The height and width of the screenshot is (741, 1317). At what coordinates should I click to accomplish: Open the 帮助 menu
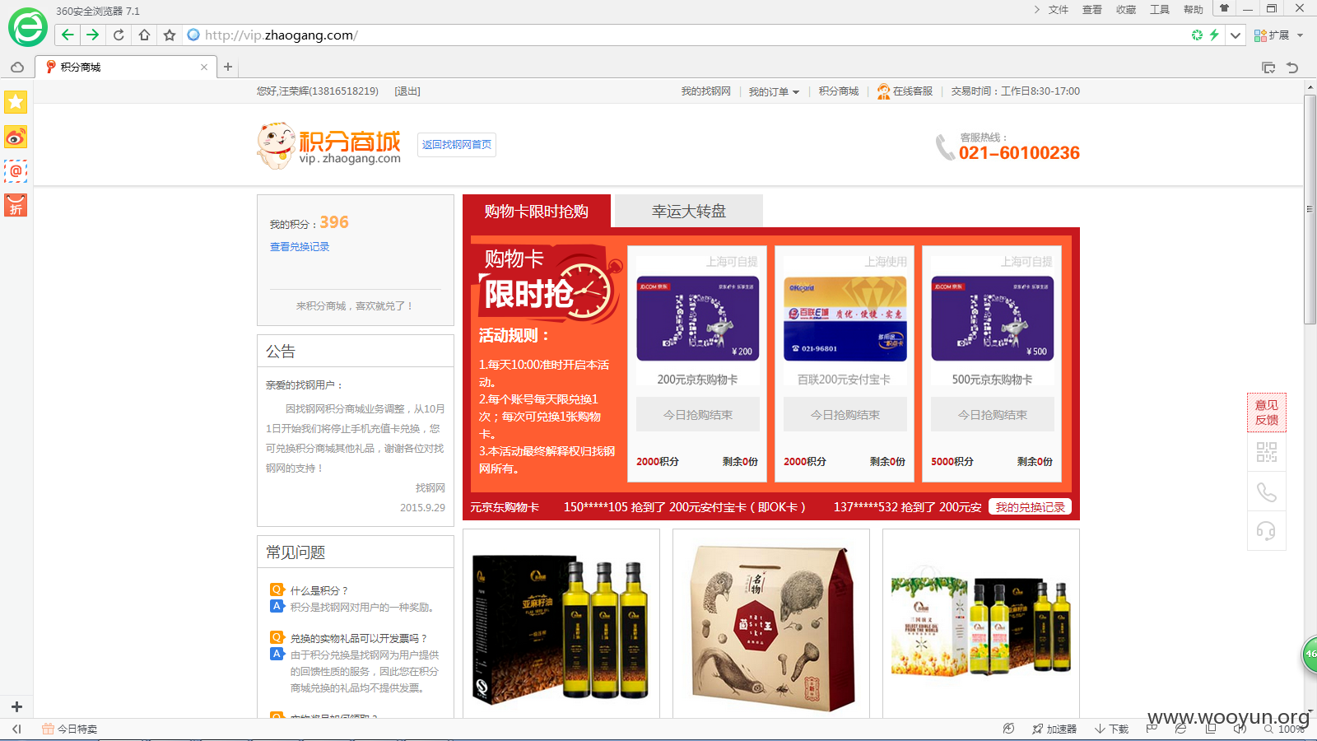pos(1194,10)
